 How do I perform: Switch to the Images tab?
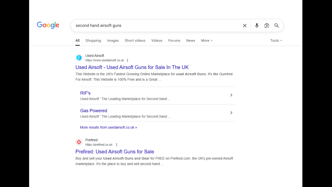tap(113, 41)
